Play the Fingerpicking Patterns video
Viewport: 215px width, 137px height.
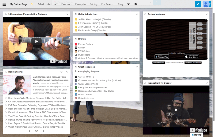(x=37, y=41)
